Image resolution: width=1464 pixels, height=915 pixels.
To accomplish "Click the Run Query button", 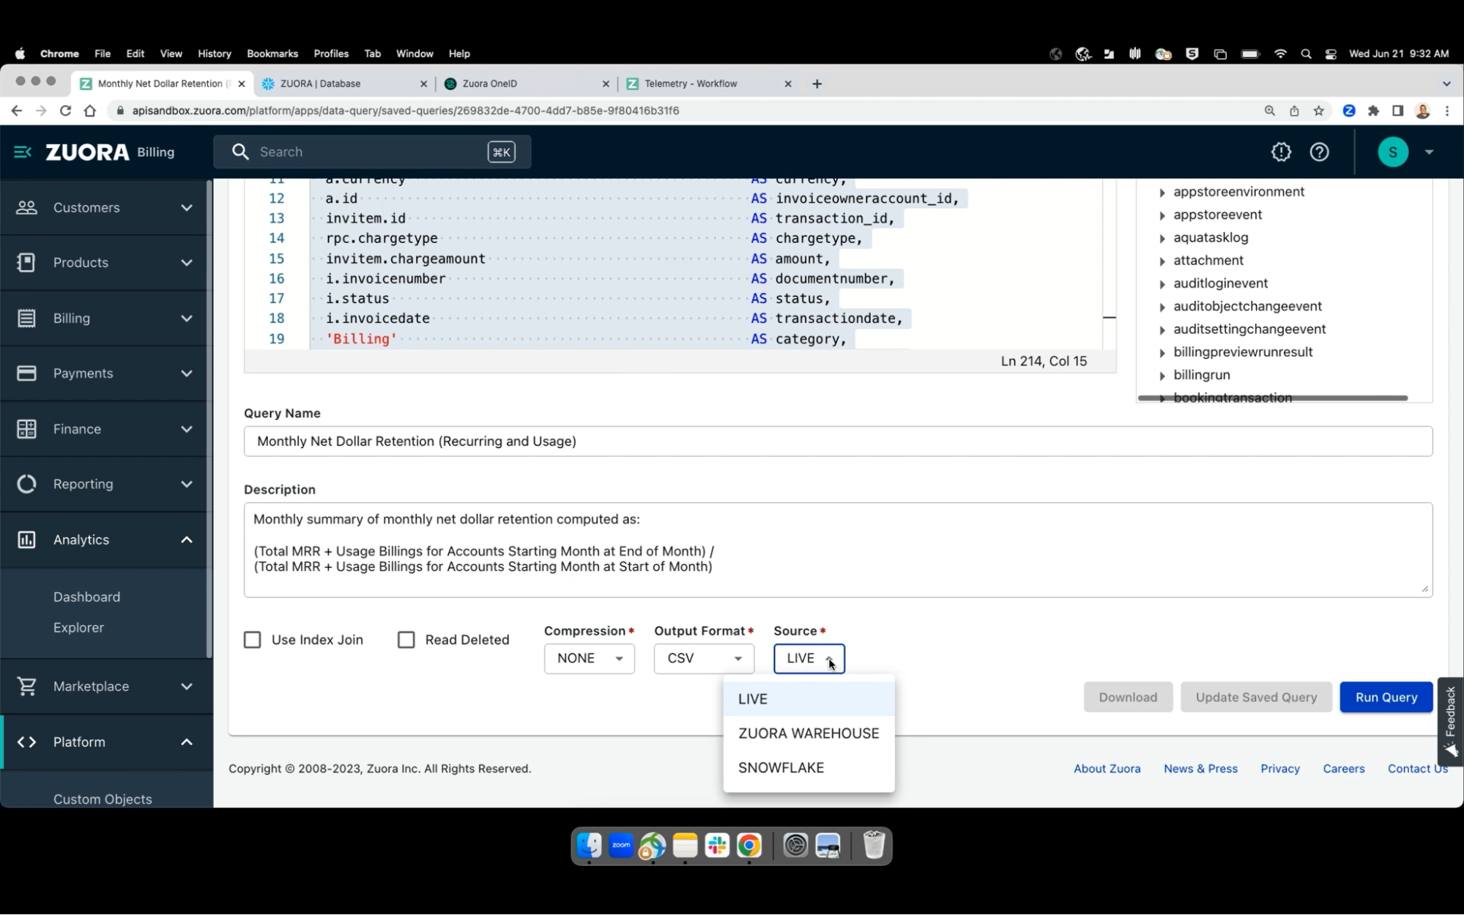I will (x=1386, y=697).
